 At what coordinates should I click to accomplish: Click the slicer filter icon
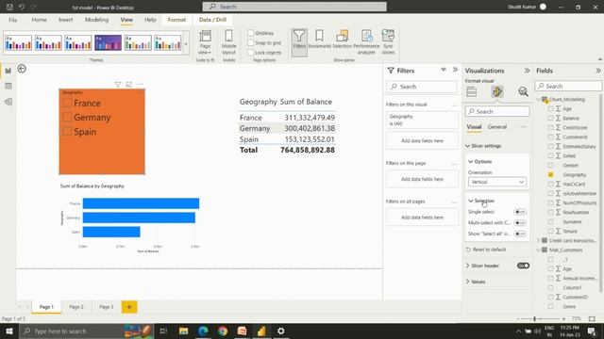pyautogui.click(x=118, y=85)
